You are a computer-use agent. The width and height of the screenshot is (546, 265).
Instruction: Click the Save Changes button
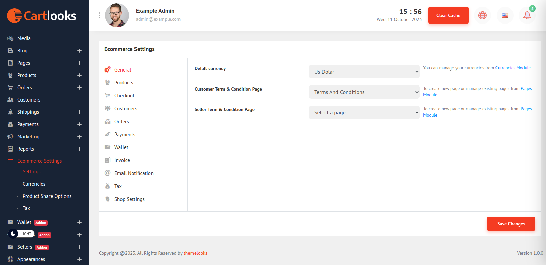(x=511, y=224)
